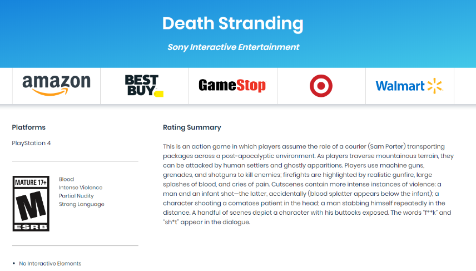Viewport: 476px width, 271px height.
Task: Click the MATURE 17+ label on badge
Action: pos(31,183)
